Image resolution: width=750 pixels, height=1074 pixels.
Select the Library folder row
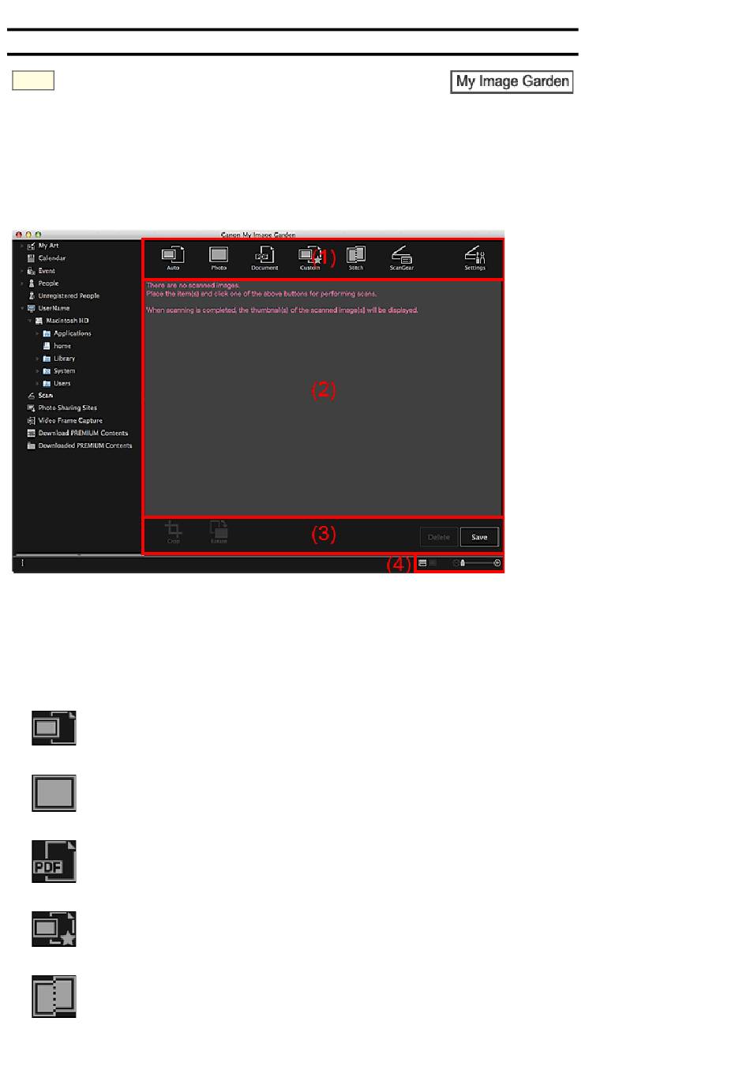coord(59,359)
